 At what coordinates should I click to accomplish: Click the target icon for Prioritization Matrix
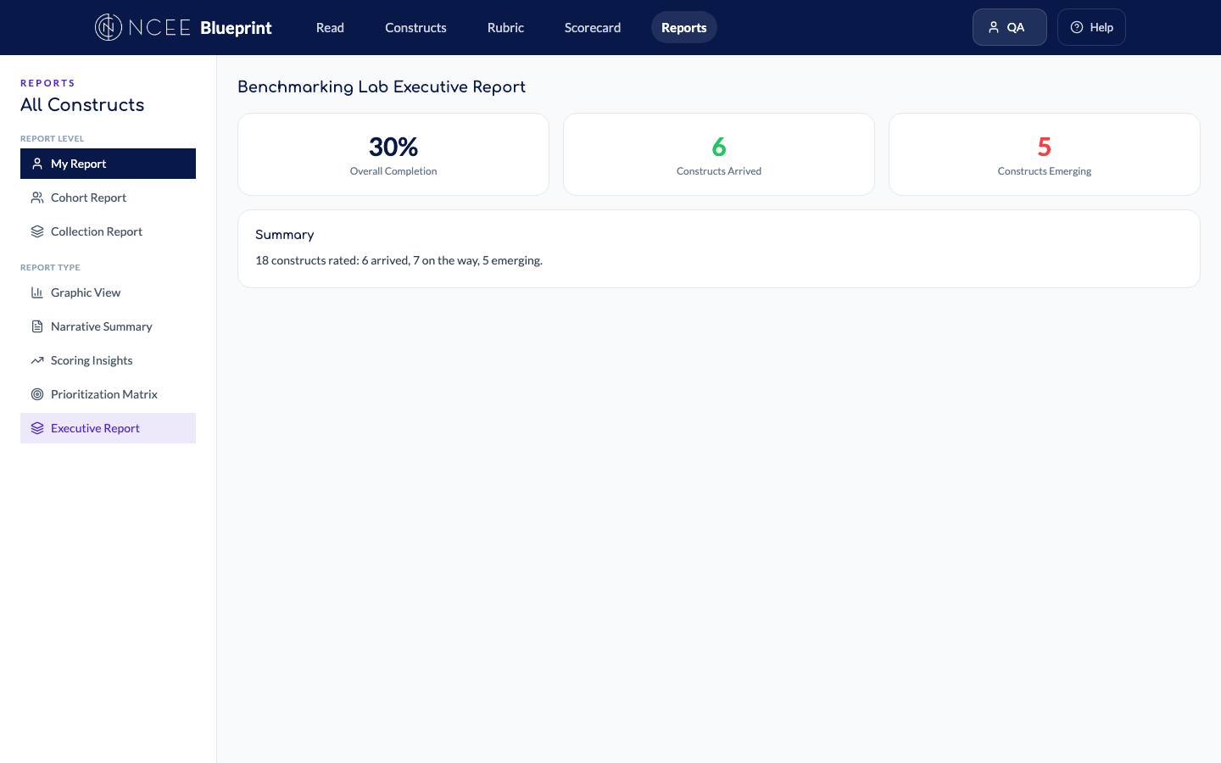pyautogui.click(x=37, y=394)
